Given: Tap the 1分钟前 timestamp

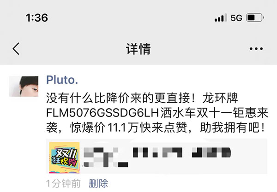Looking at the screenshot, I should [63, 184].
